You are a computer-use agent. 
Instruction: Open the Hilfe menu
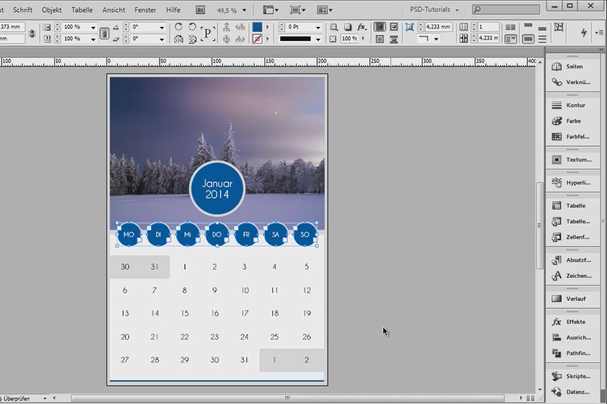[x=173, y=10]
